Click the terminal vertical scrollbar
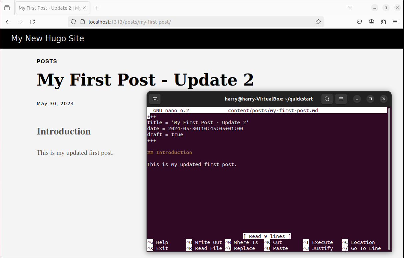 click(389, 166)
